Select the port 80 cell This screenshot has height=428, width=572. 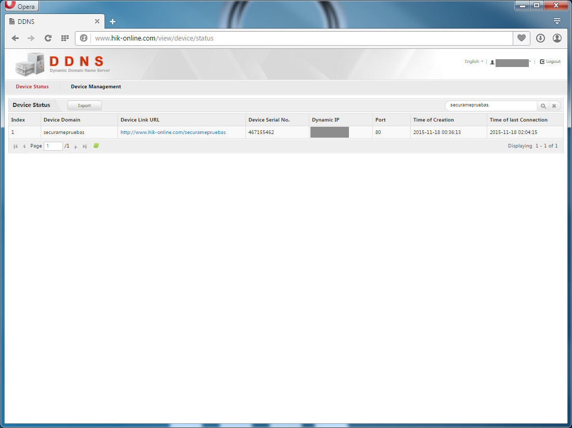[x=392, y=132]
